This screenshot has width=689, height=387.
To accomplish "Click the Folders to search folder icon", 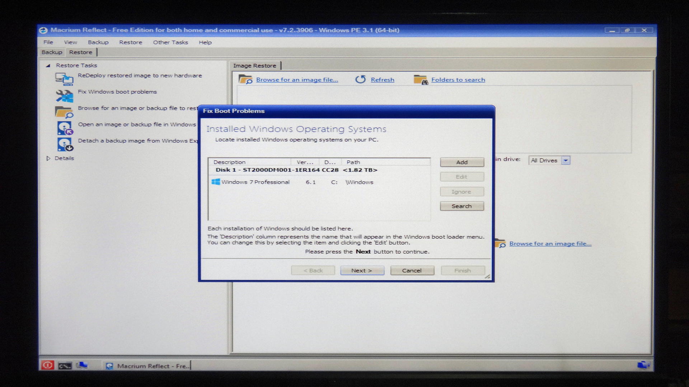I will [x=421, y=80].
